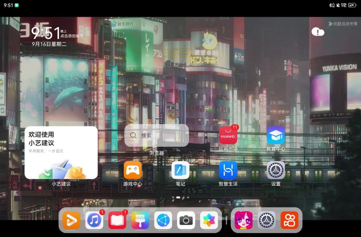
Task: Open the anime girl game in recents
Action: pos(244,220)
